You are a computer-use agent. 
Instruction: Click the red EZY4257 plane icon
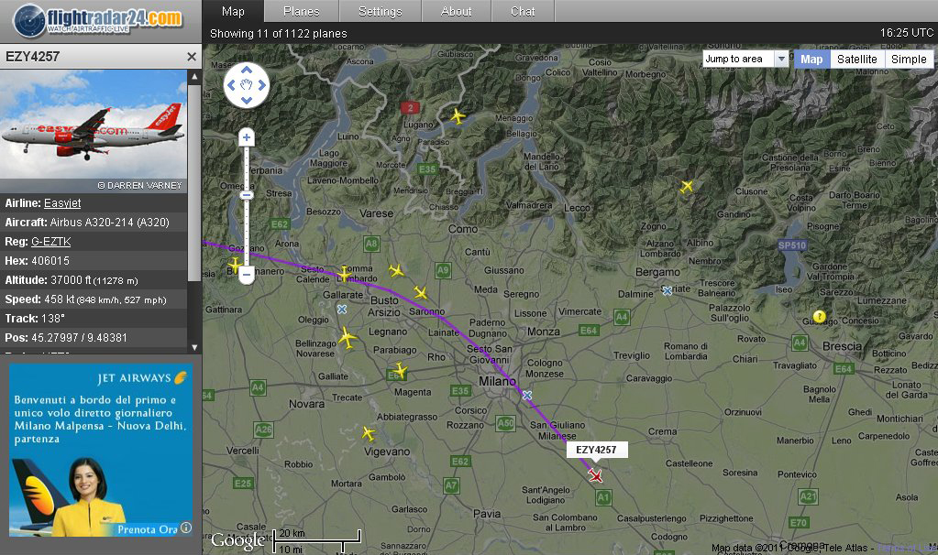pos(595,475)
